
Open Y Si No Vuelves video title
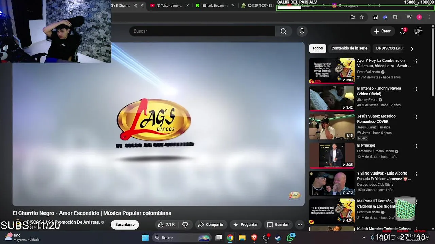pyautogui.click(x=384, y=176)
